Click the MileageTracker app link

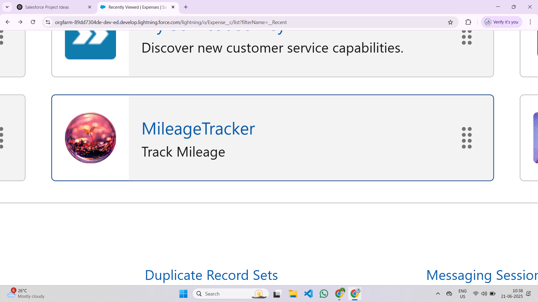[198, 129]
